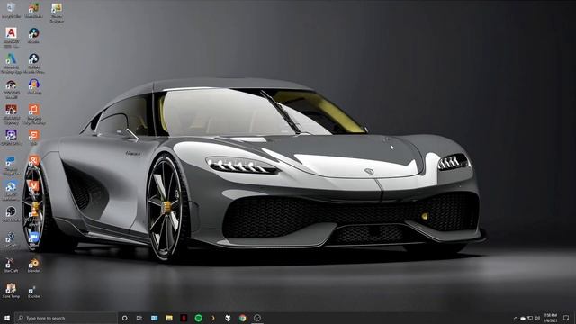Screen dimensions: 576x324
Task: Open the taskbar clock and date
Action: pyautogui.click(x=550, y=318)
